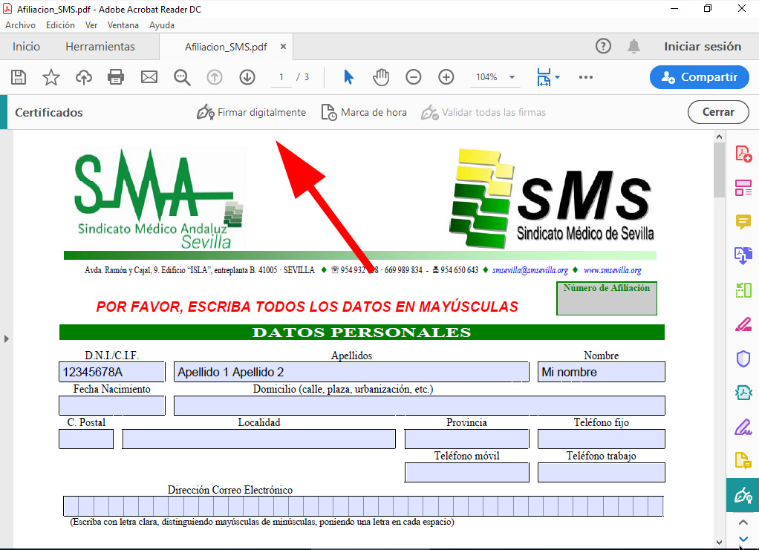Viewport: 759px width, 550px height.
Task: Move up the sidebar tools with the chevron
Action: [743, 523]
